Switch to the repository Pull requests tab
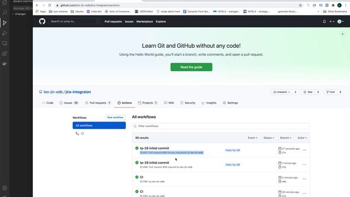Viewport: 350px width, 197px height. 98,103
